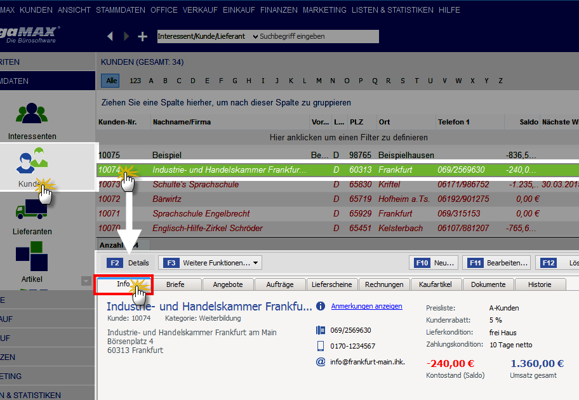Viewport: 579px width, 400px height.
Task: Sort by the Saldo column header
Action: pyautogui.click(x=522, y=122)
